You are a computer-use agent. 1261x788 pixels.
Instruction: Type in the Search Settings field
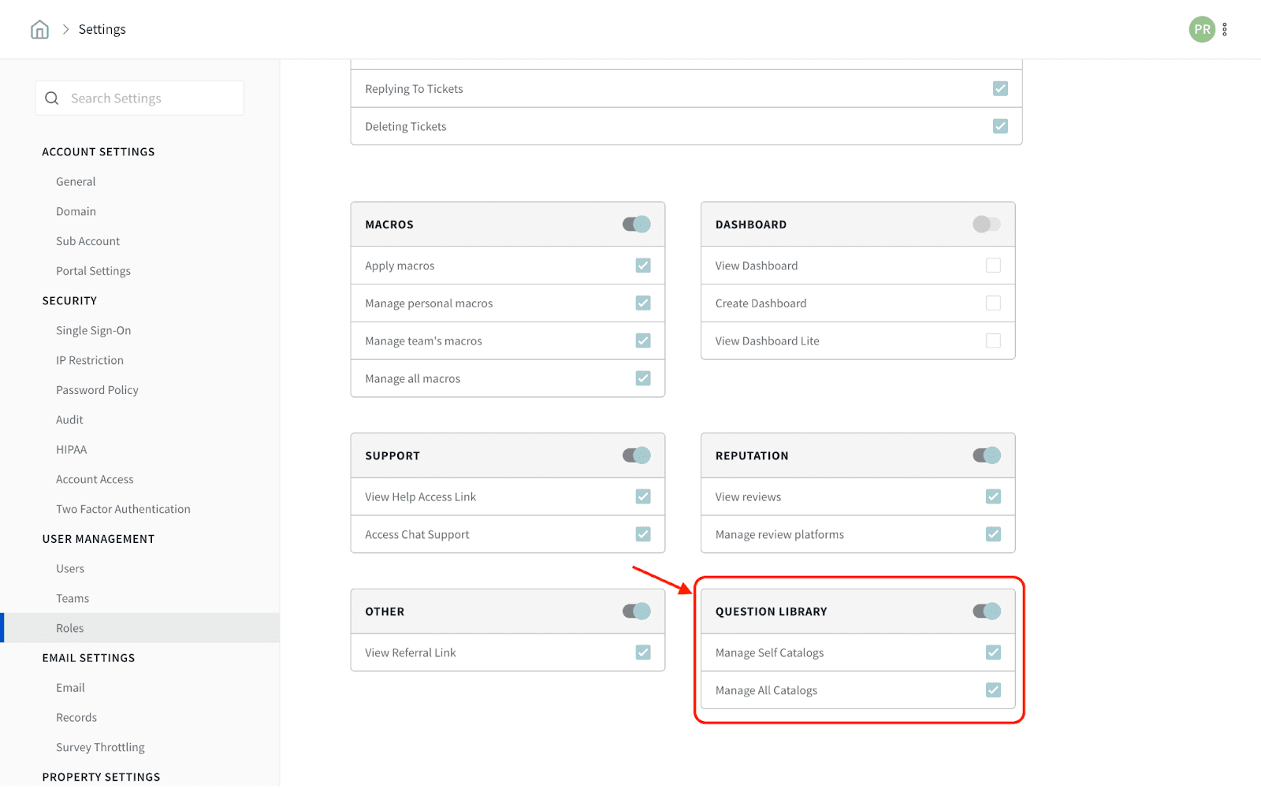(x=150, y=98)
